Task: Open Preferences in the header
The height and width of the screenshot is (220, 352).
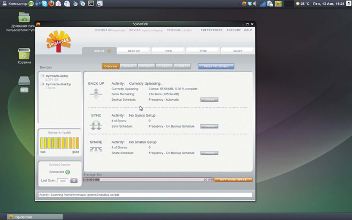Action: tap(211, 30)
